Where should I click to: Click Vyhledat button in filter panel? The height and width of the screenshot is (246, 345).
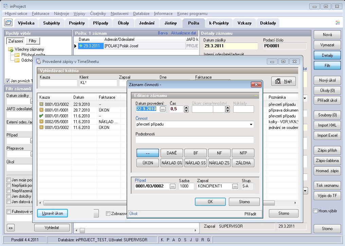(52, 228)
